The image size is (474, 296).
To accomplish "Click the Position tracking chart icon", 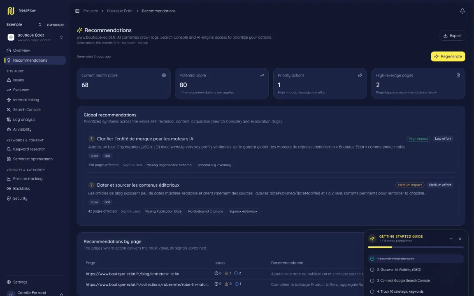I will [x=9, y=179].
